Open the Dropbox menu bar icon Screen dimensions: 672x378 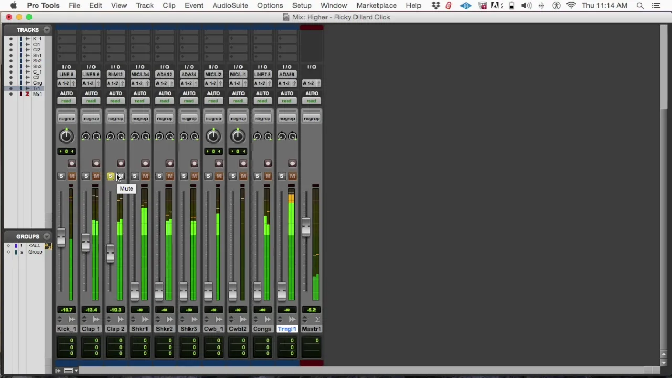(436, 6)
